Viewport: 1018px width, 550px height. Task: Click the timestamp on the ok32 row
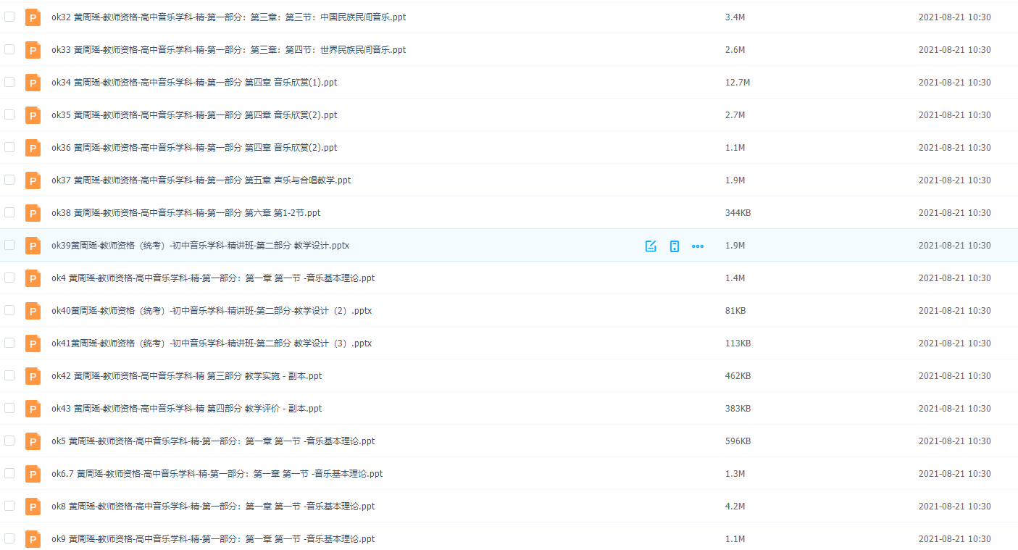pos(954,17)
